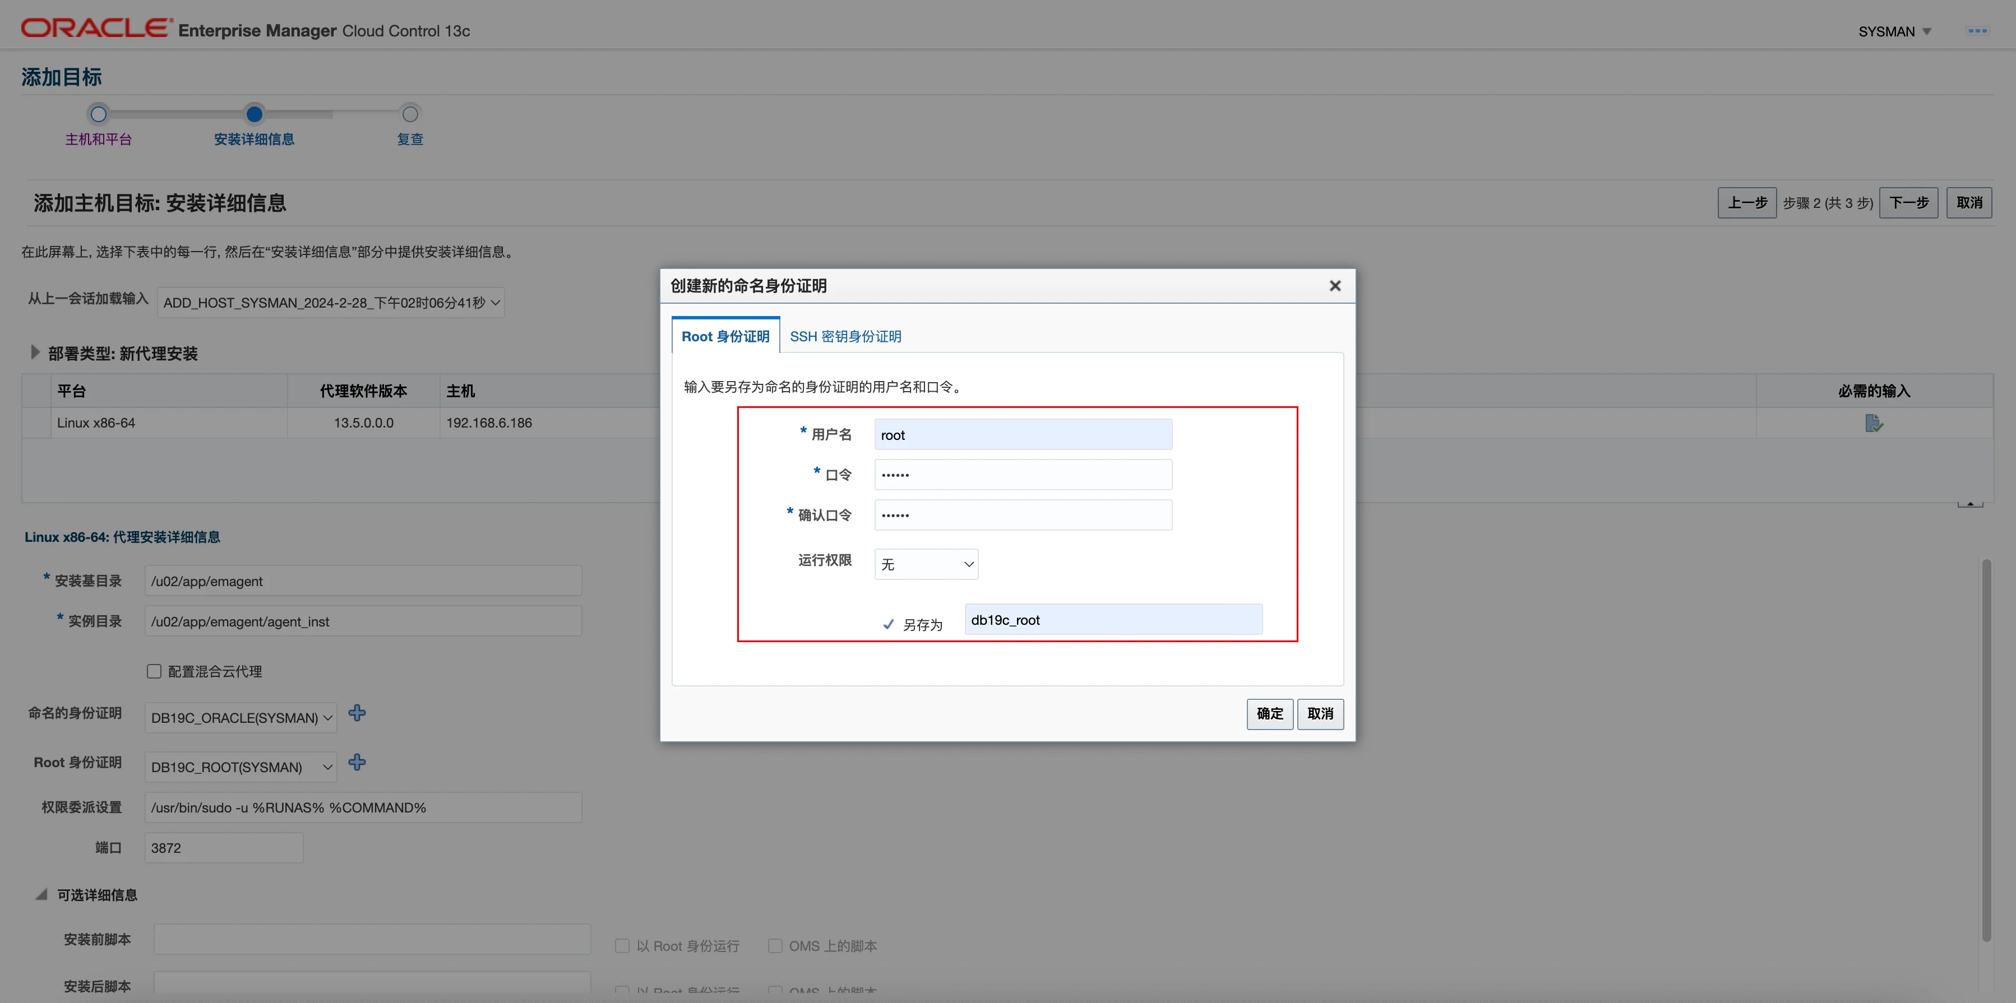Toggle the 另存为 checkmark
2016x1003 pixels.
pos(888,624)
